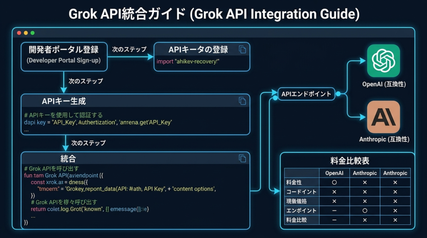Select the APIキー生成 section heading
The image size is (427, 238).
tap(64, 101)
